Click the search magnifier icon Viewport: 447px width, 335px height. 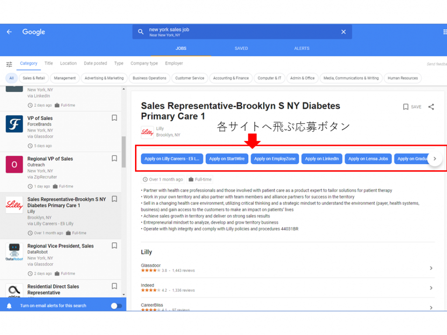coord(141,32)
